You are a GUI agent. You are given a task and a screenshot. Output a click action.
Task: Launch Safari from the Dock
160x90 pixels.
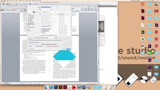[51, 87]
